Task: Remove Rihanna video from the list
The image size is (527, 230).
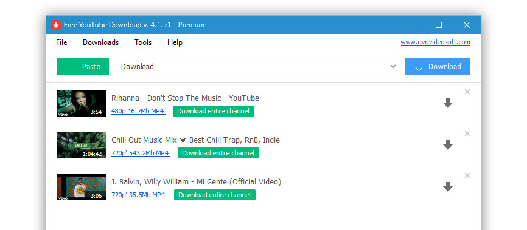Action: tap(467, 92)
